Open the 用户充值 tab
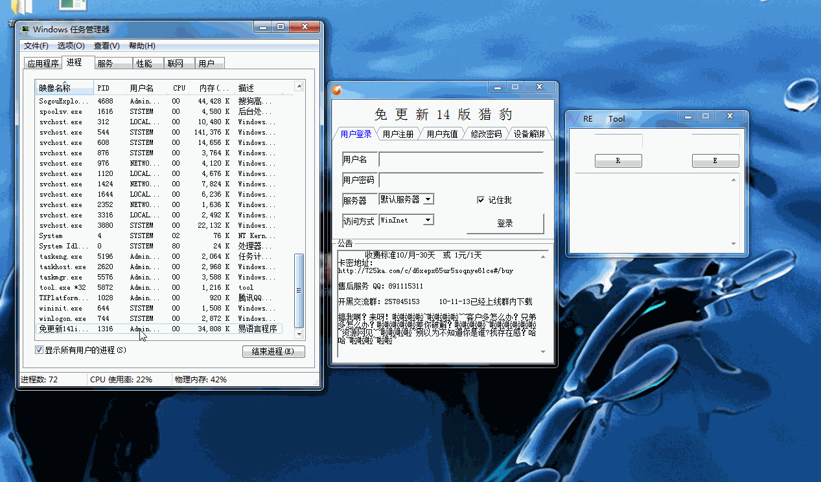The width and height of the screenshot is (821, 482). 442,134
